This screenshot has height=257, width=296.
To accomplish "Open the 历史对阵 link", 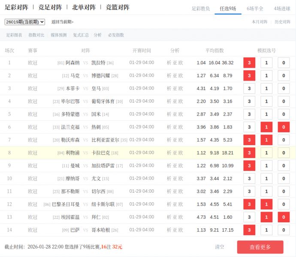I will [282, 22].
